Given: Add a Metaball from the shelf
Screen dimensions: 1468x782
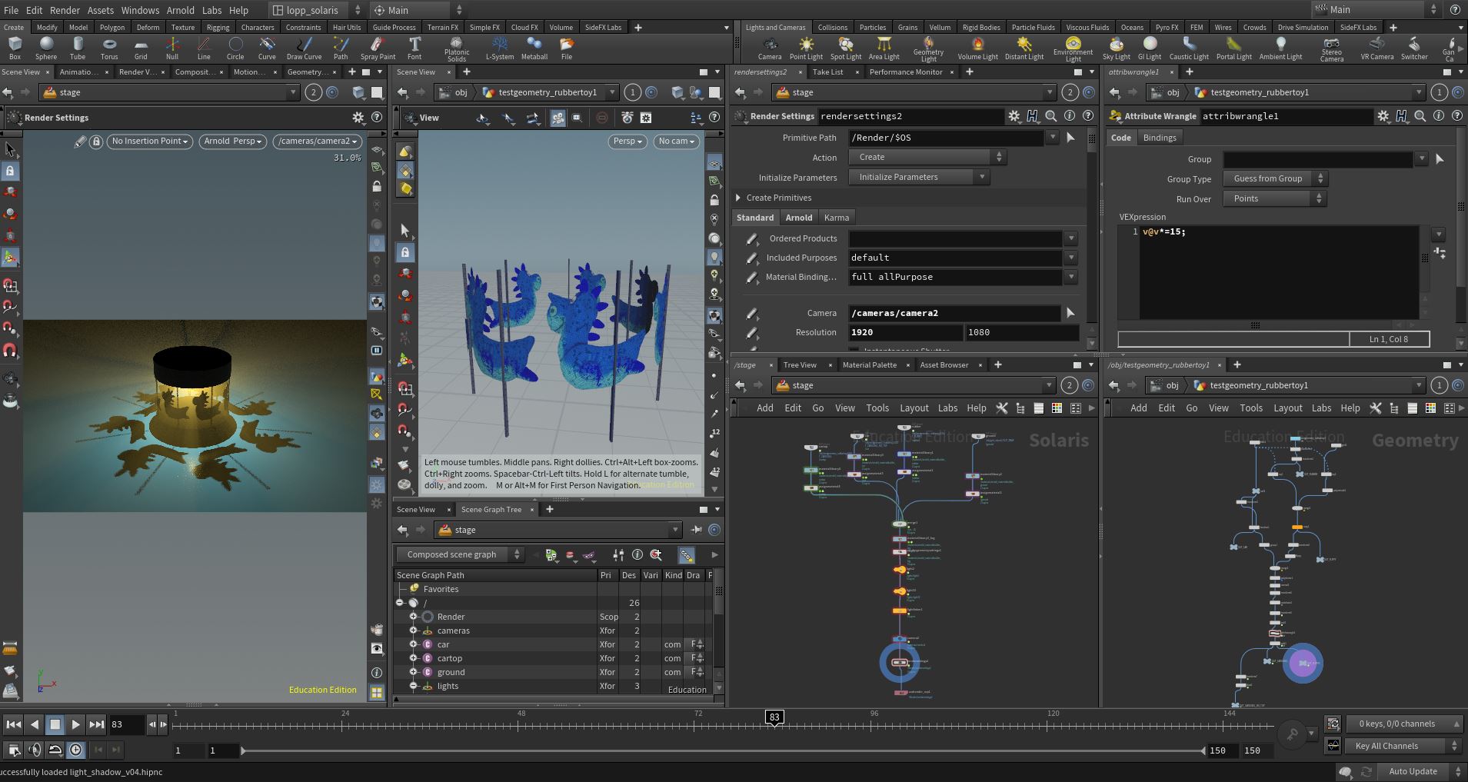Looking at the screenshot, I should [534, 48].
